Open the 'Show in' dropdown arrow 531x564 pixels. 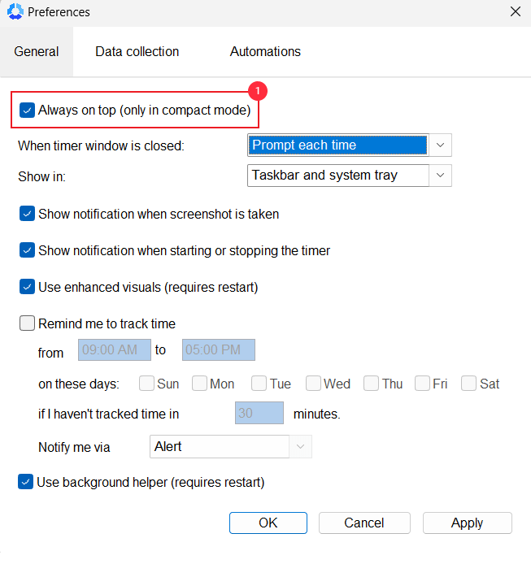coord(440,176)
